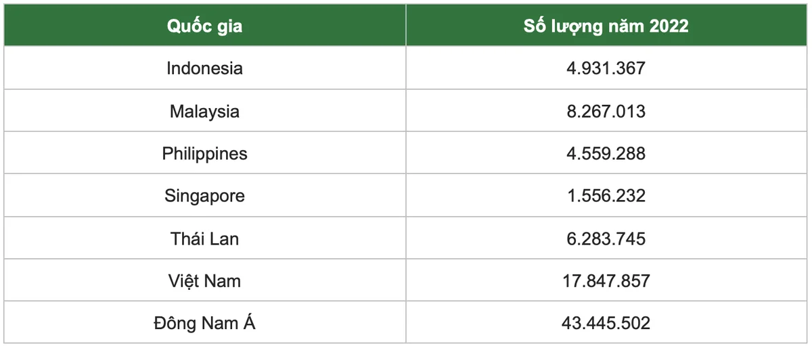Click the value 17.847.857
Screen dimensions: 812x348
[606, 280]
